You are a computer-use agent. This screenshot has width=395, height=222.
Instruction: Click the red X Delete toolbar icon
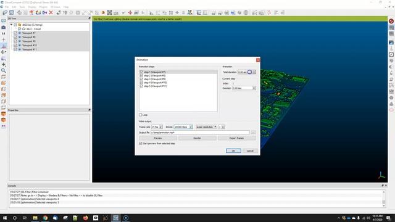[x=51, y=12]
